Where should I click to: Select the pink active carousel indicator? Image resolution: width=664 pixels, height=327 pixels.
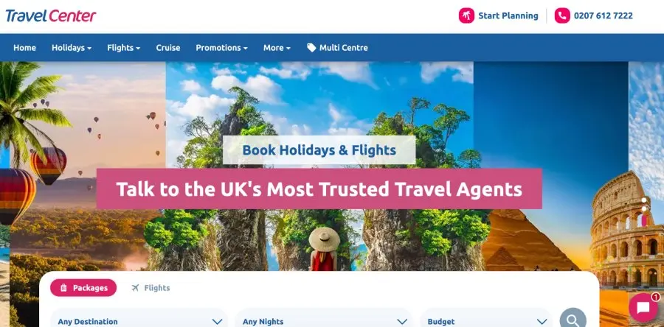(x=644, y=220)
